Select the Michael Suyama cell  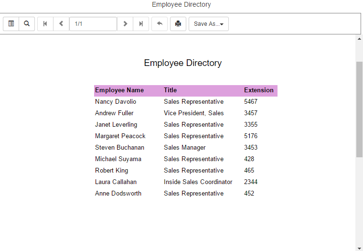(118, 159)
